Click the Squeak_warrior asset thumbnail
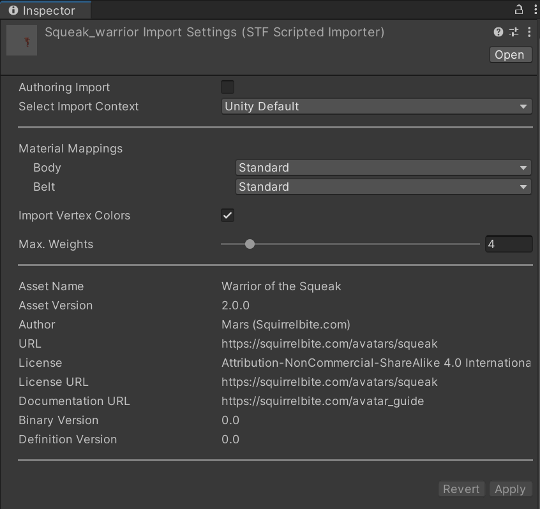 click(x=22, y=41)
